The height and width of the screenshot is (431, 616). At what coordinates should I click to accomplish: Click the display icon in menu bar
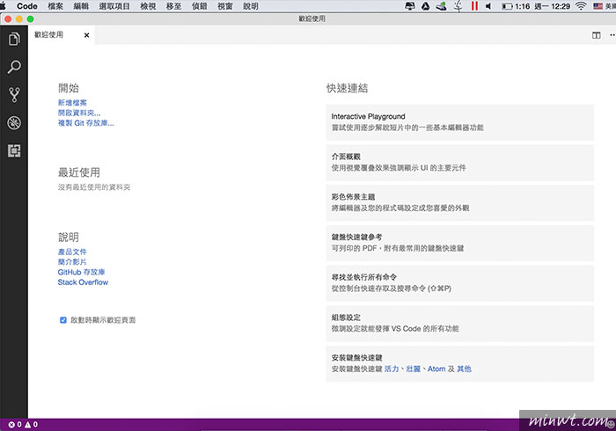click(410, 6)
